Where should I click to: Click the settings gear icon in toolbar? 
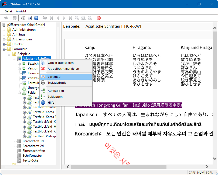[23, 18]
